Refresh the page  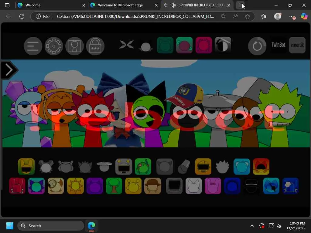pos(22,16)
